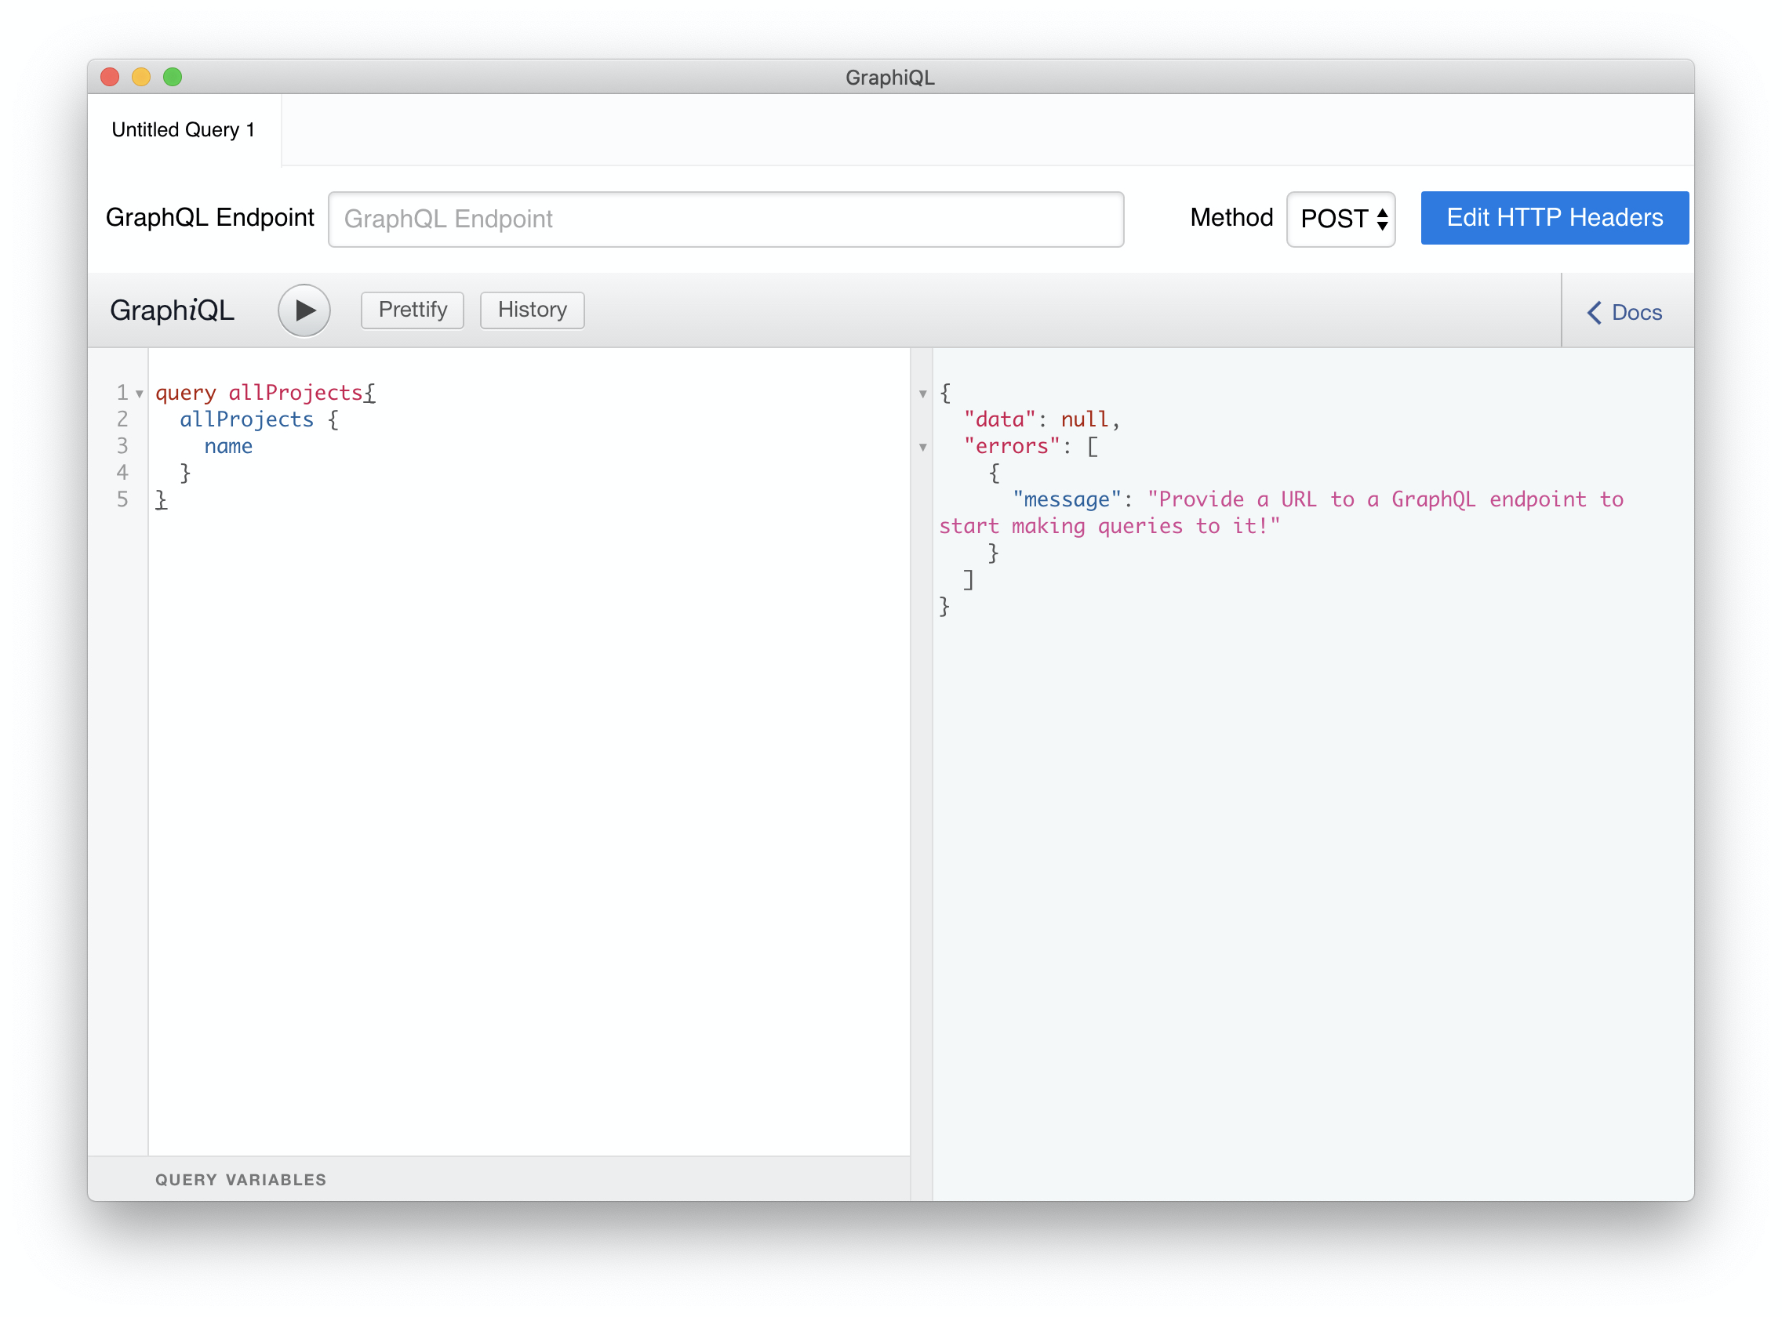
Task: Place cursor on the name field line
Action: click(228, 446)
